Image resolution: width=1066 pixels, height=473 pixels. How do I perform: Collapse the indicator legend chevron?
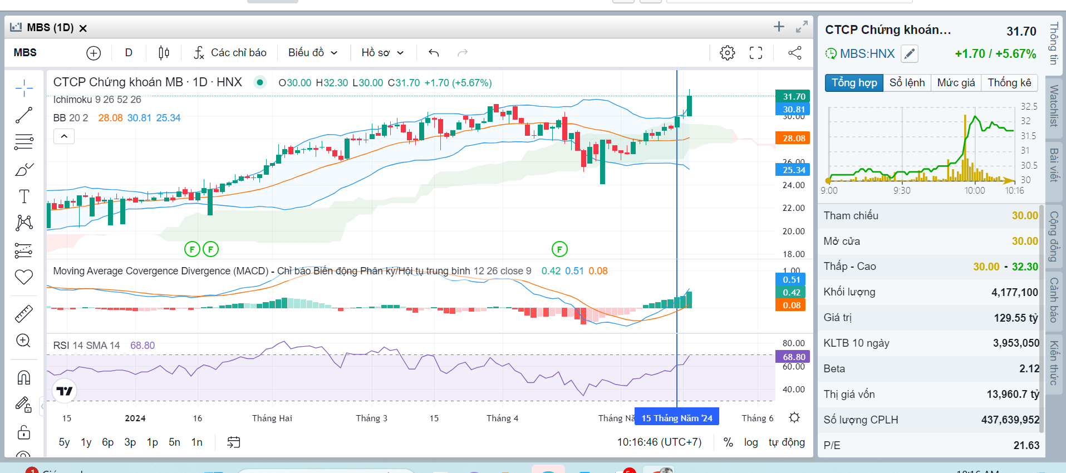[x=64, y=136]
